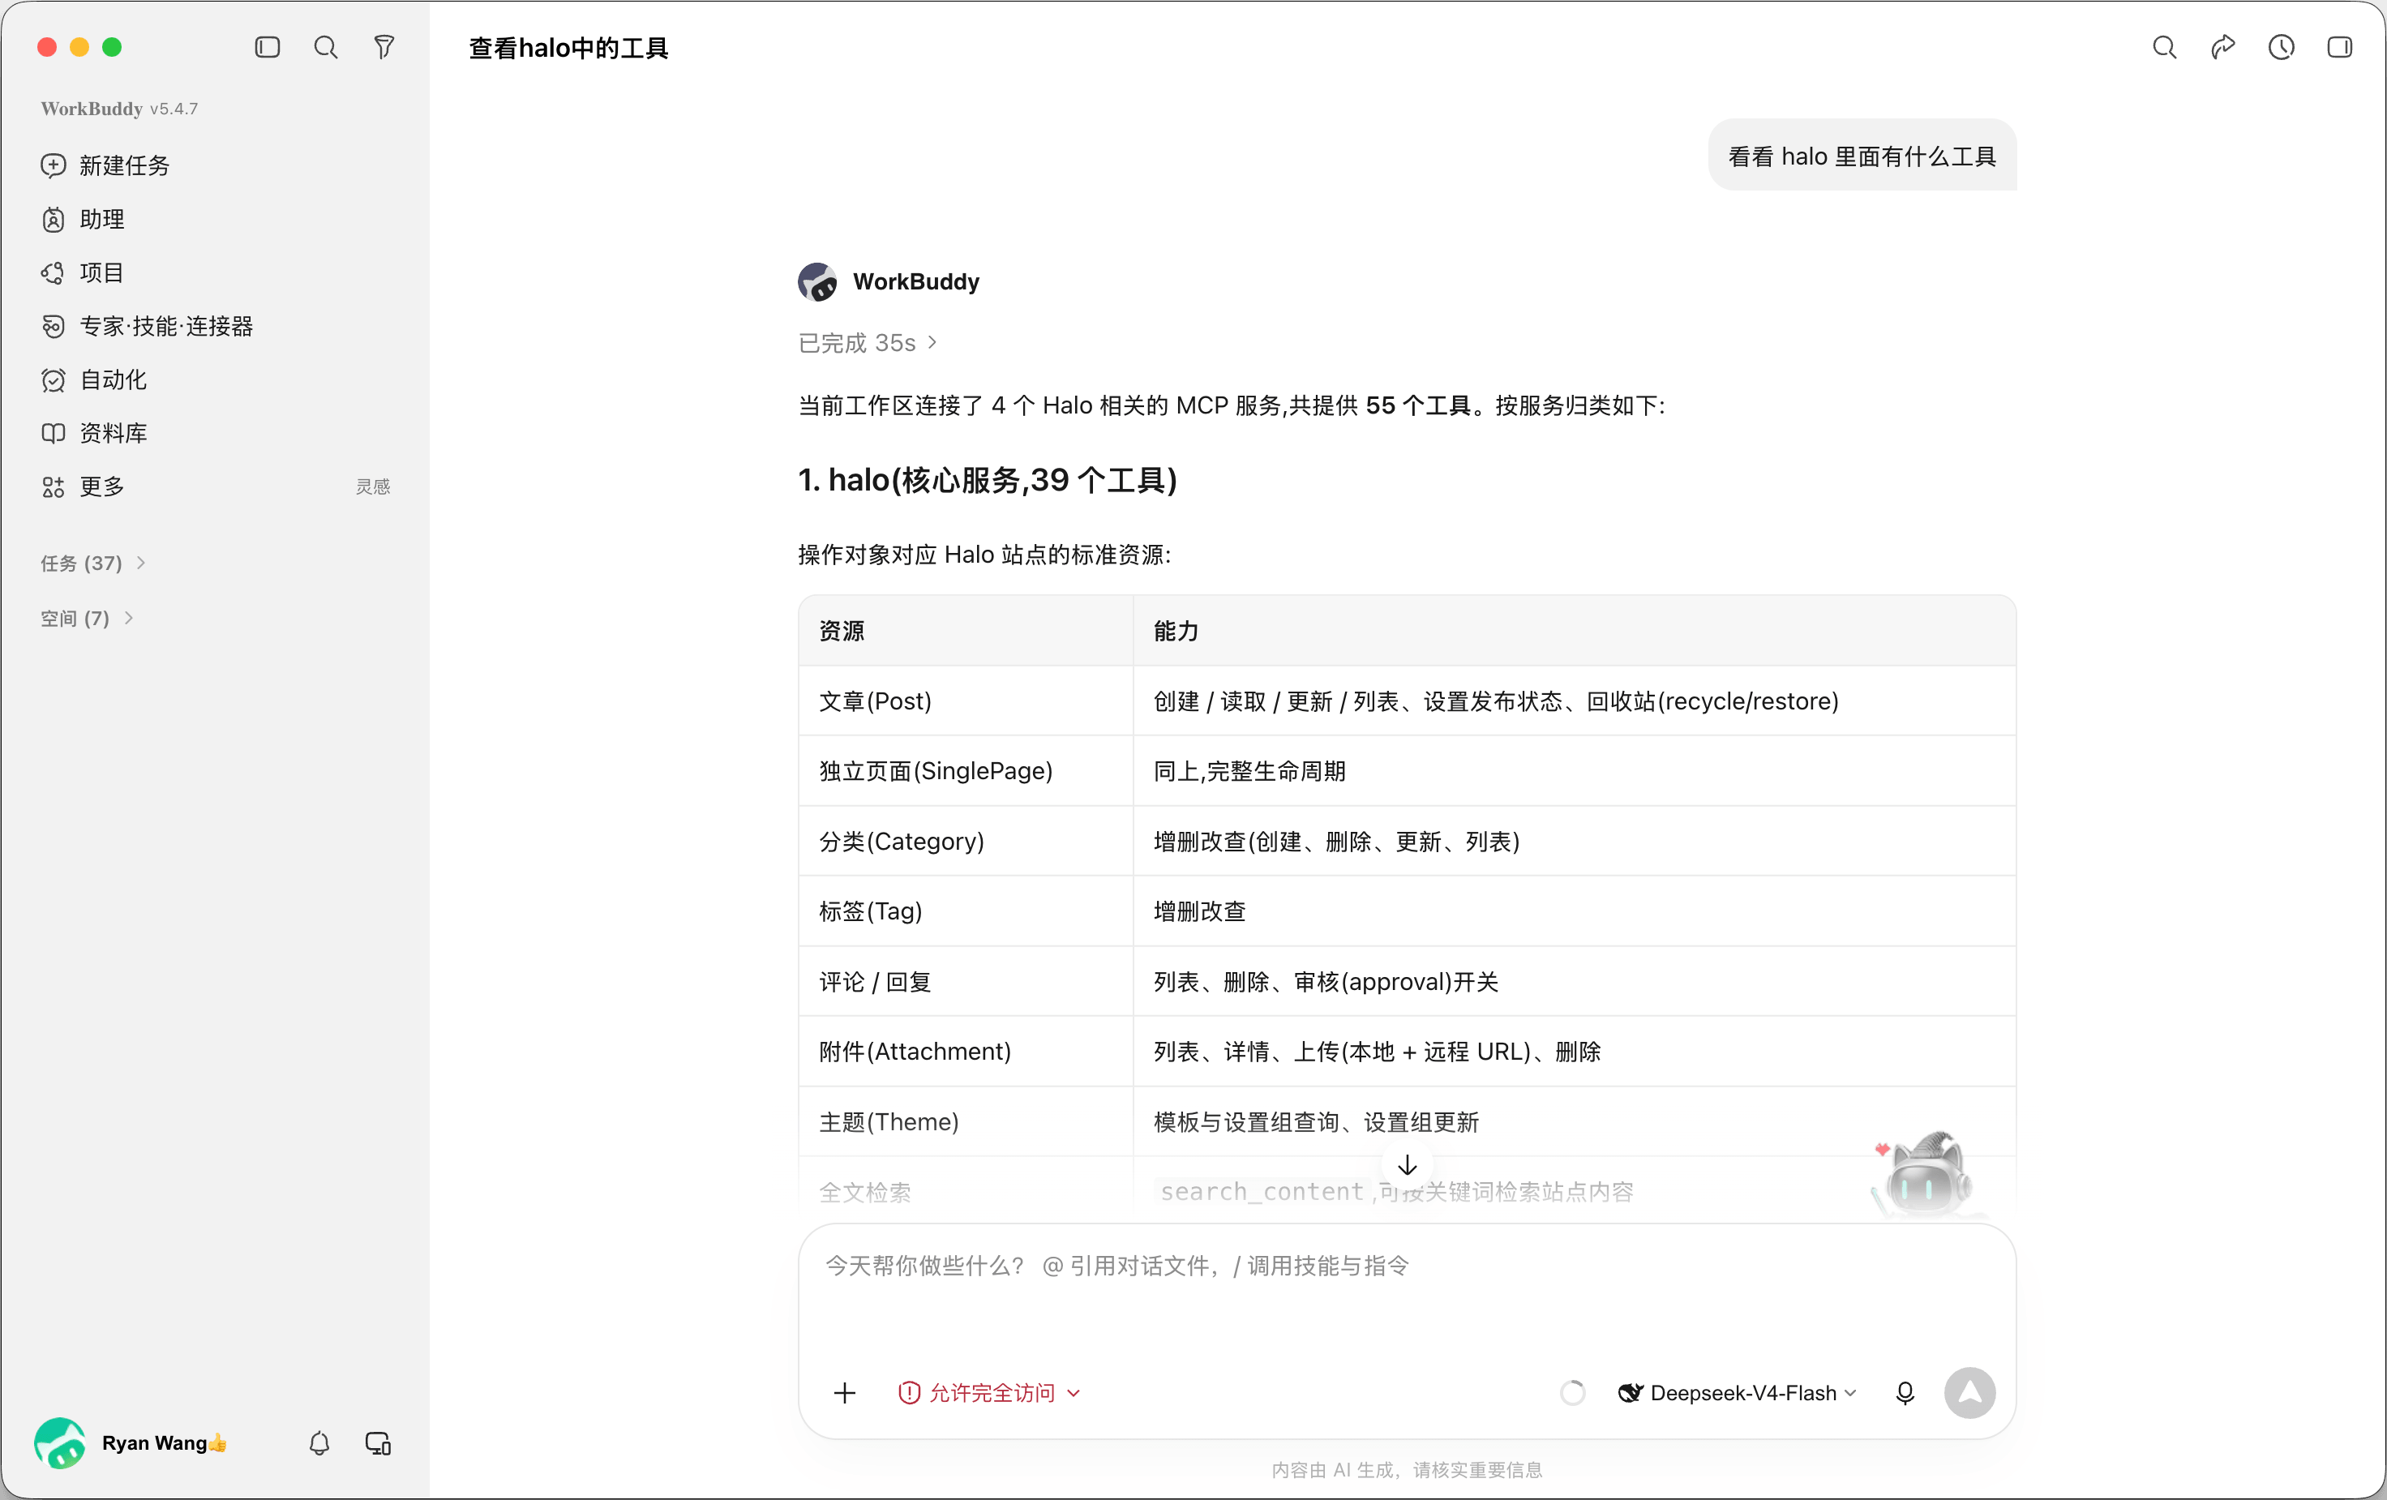
Task: Click the 附件(Attachment) cell
Action: 966,1052
